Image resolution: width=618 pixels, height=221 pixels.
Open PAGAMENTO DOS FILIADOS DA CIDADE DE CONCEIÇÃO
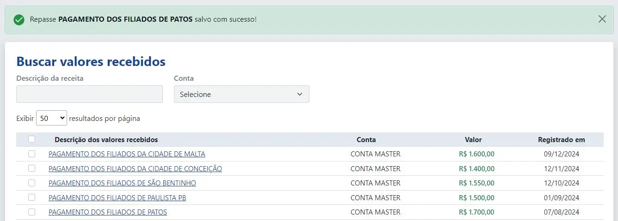(x=135, y=169)
